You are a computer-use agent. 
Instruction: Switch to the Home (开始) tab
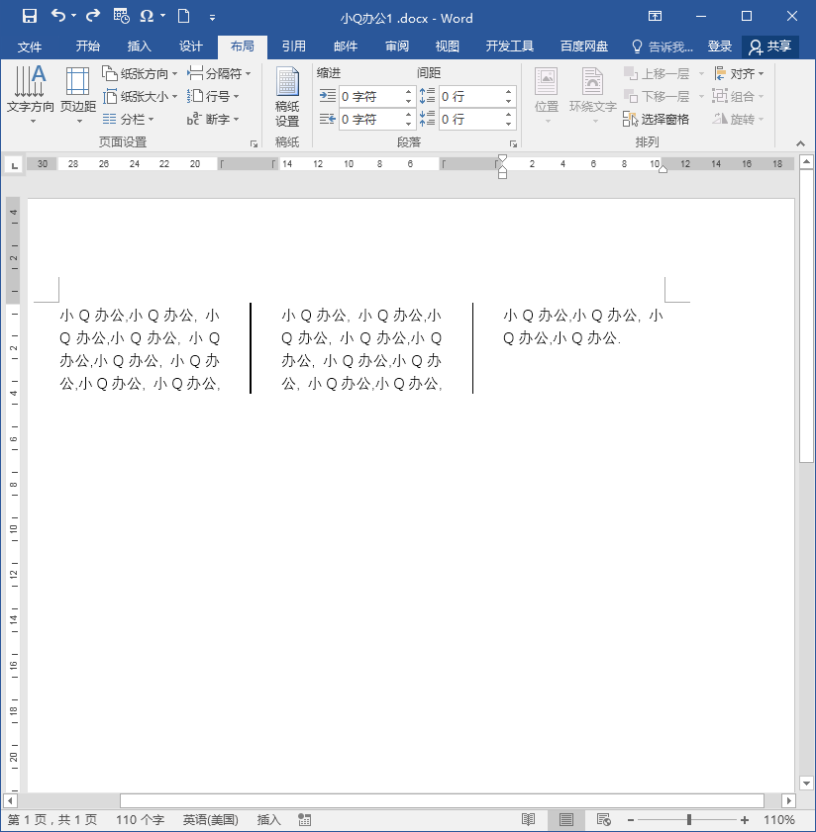[x=88, y=46]
